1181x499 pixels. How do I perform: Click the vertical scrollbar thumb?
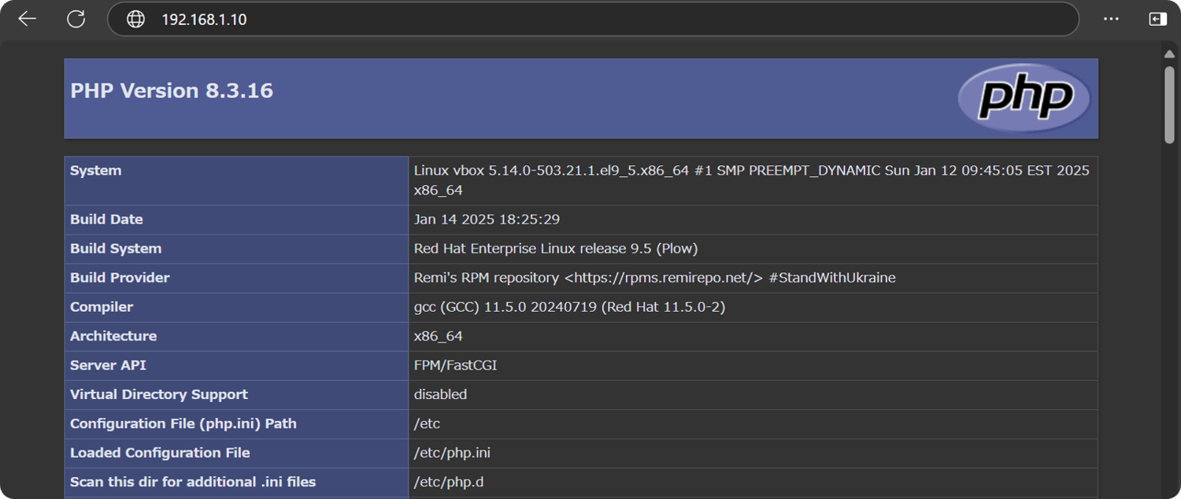pos(1169,104)
